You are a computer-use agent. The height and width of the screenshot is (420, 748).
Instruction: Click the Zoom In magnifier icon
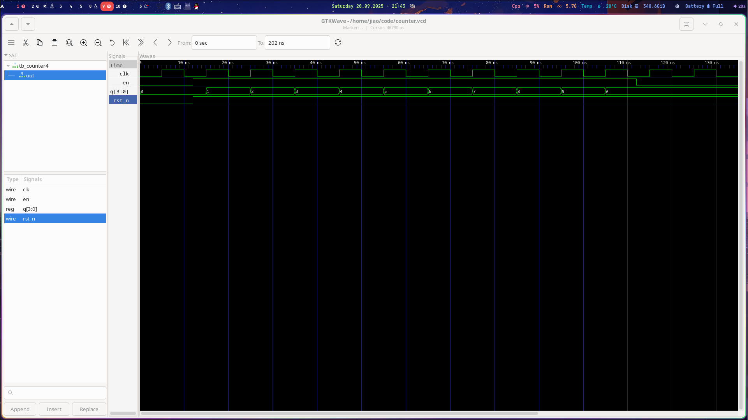click(84, 43)
